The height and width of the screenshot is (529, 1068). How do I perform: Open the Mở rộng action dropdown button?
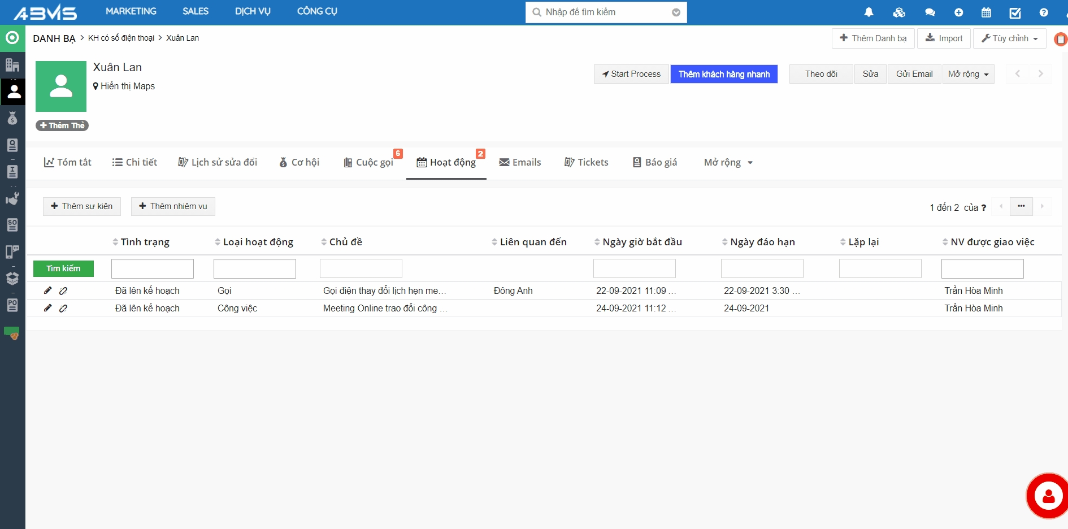pos(968,74)
